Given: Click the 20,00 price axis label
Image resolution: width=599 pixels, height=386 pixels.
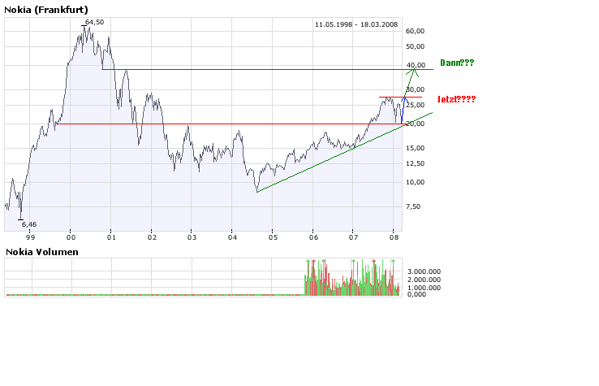Looking at the screenshot, I should pos(416,124).
